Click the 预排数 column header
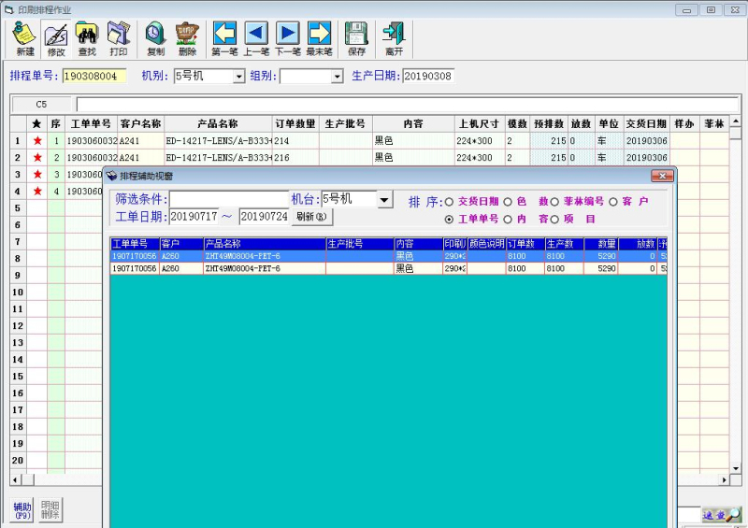This screenshot has width=748, height=528. pos(549,124)
